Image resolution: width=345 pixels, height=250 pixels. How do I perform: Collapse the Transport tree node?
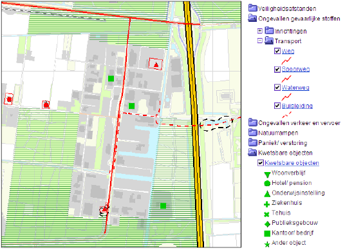click(260, 41)
